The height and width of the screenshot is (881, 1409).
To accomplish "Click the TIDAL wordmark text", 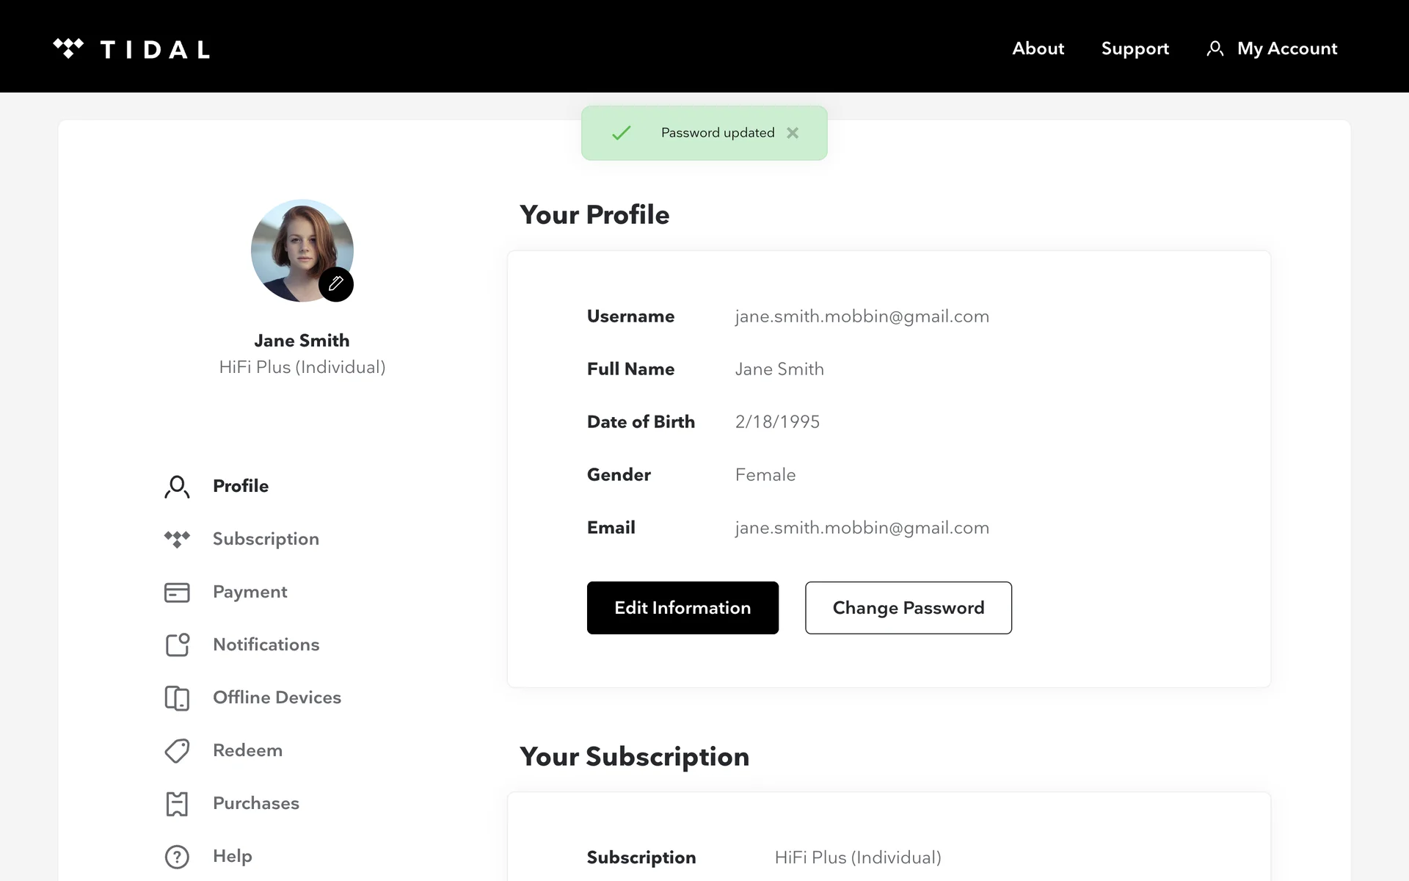I will point(155,49).
